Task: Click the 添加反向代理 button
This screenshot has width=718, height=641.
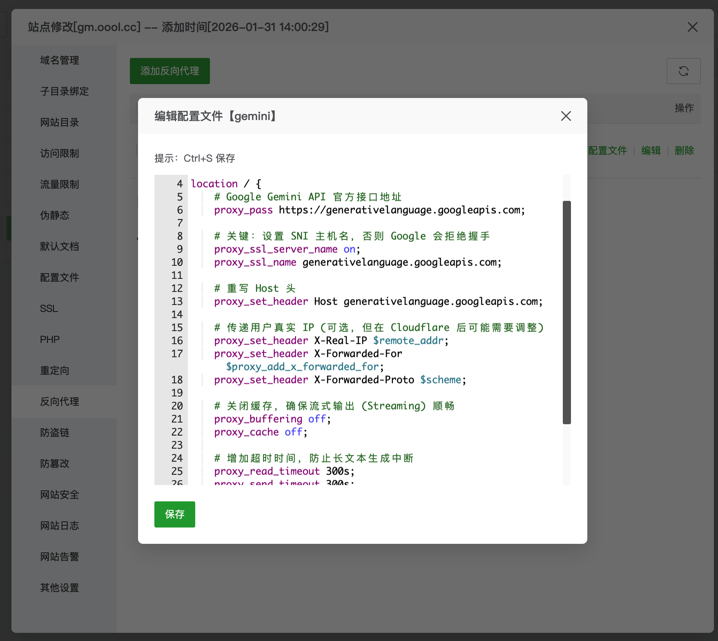Action: 169,71
